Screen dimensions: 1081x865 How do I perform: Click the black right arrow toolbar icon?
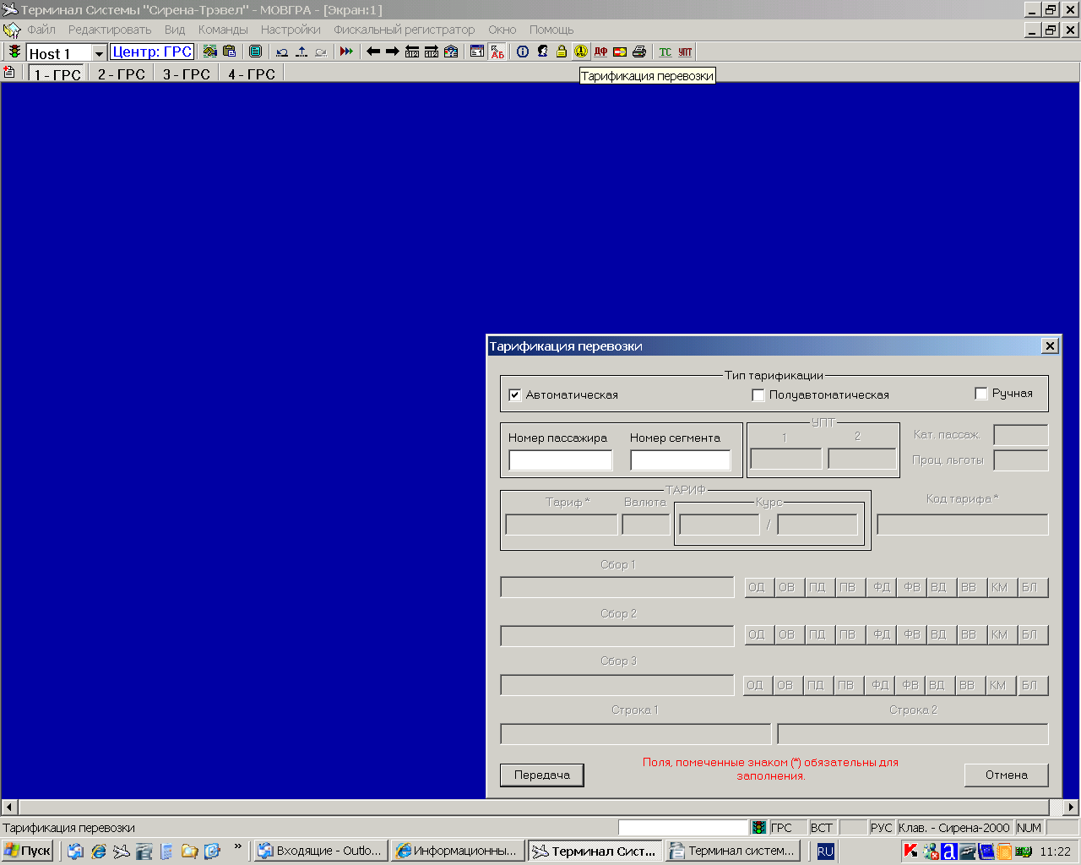point(393,52)
